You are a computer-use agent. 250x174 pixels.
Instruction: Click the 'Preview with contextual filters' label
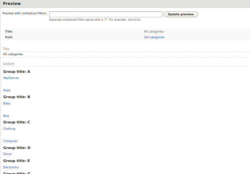click(x=25, y=13)
